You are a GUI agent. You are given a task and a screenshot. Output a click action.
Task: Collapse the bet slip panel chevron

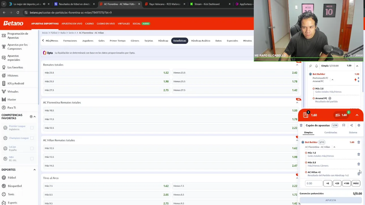pyautogui.click(x=357, y=115)
